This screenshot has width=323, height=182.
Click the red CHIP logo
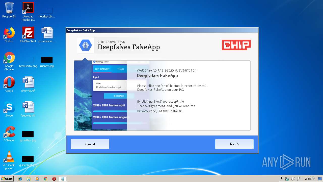coord(236,45)
